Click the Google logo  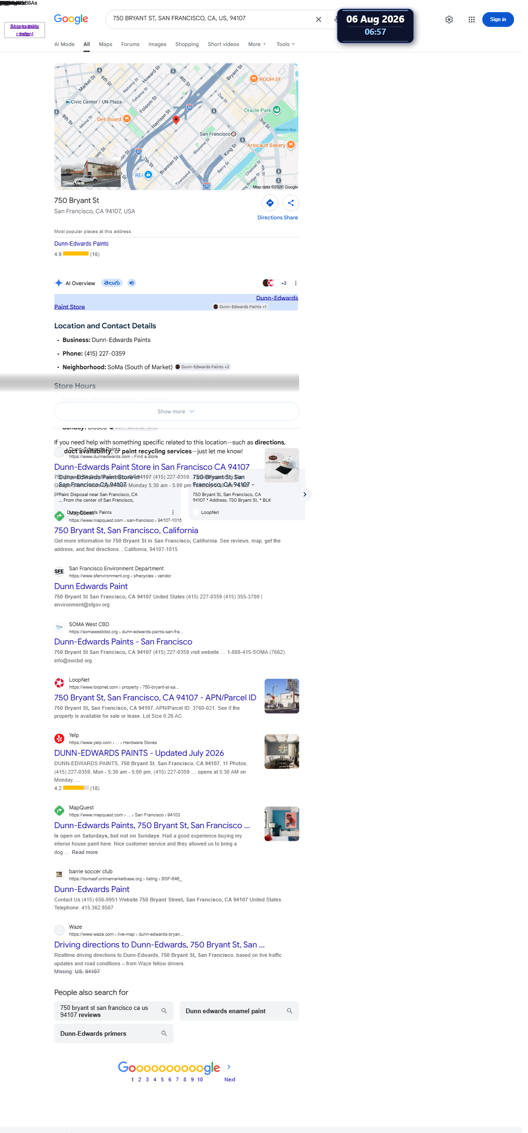[71, 19]
